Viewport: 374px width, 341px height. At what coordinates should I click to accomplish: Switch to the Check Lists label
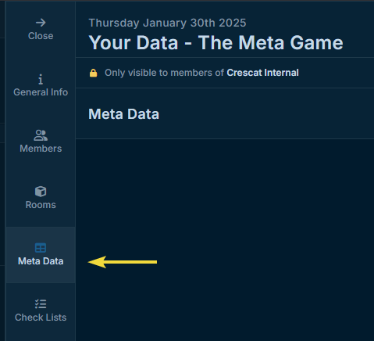coord(41,318)
